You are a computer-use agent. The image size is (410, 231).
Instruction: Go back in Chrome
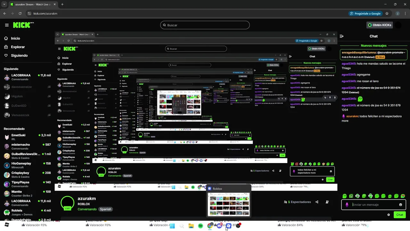(x=4, y=13)
